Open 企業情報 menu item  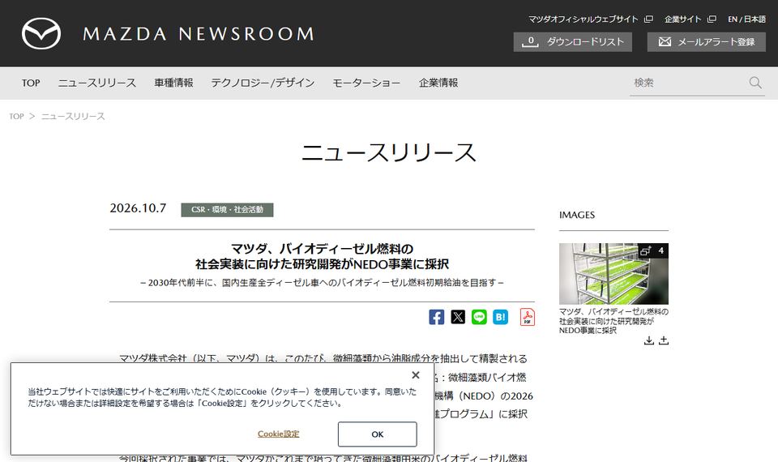click(x=438, y=83)
